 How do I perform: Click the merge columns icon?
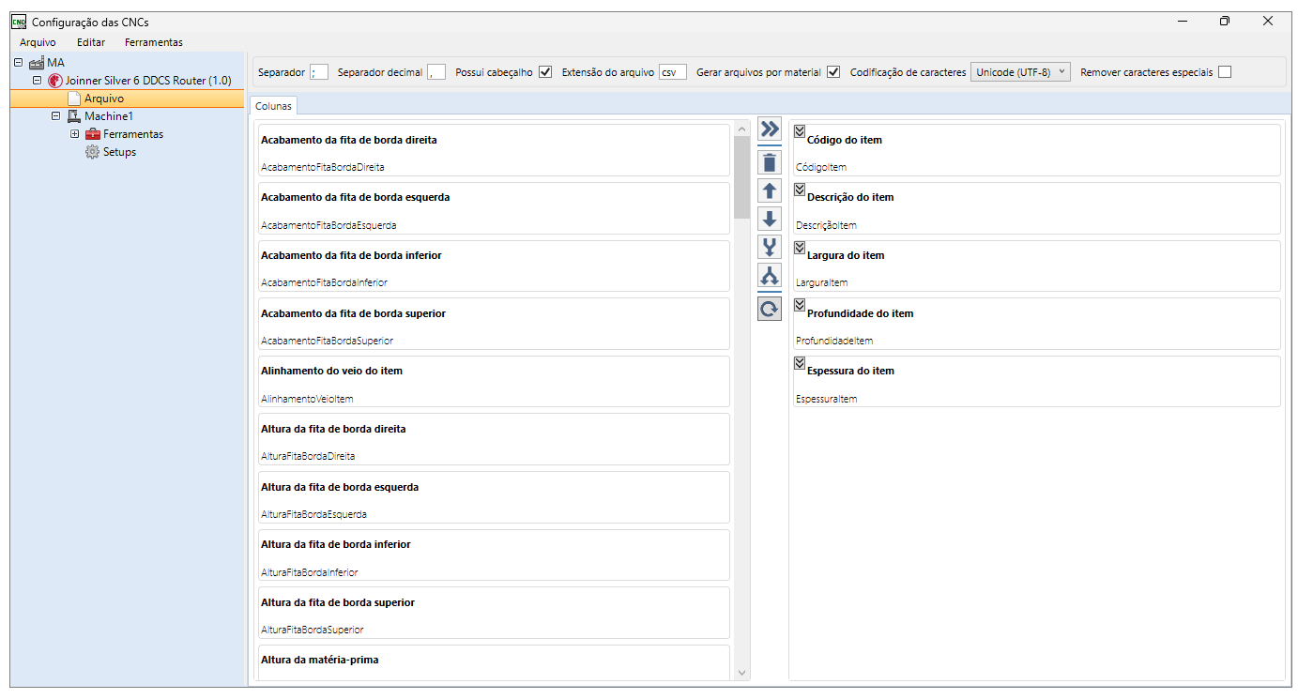(x=770, y=248)
